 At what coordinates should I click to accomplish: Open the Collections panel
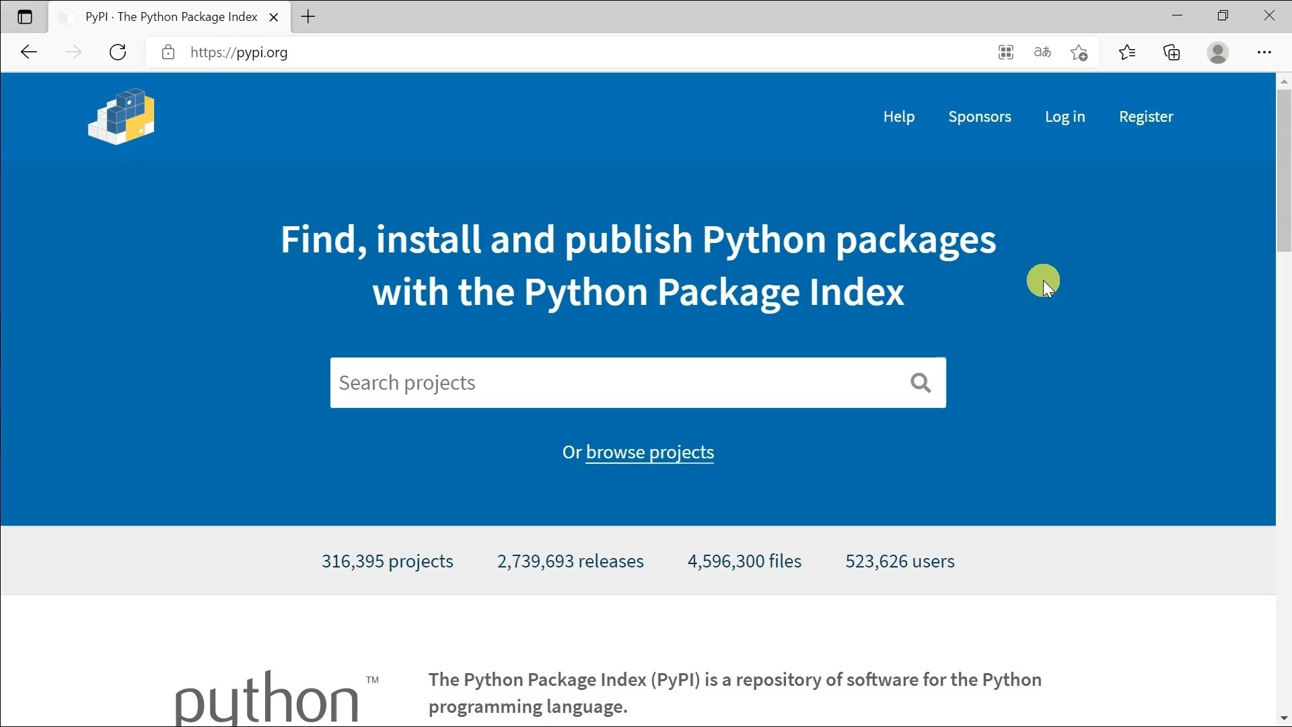click(1172, 52)
